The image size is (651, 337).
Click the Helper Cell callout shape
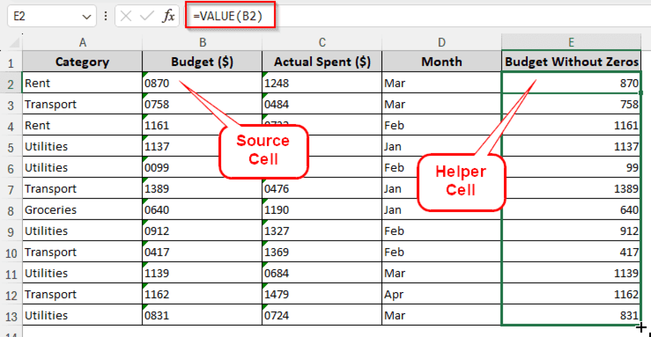coord(461,181)
